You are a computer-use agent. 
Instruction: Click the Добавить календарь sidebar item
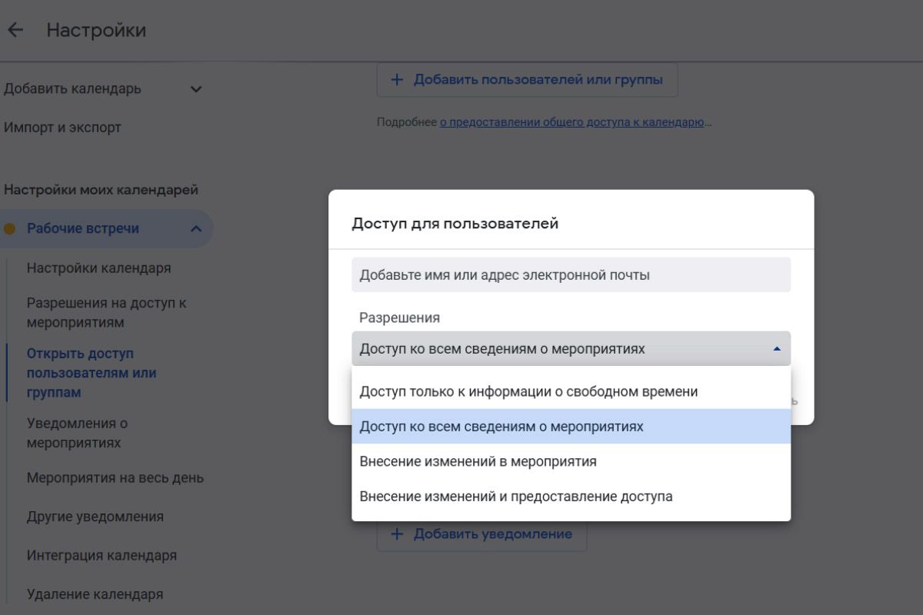(x=72, y=89)
